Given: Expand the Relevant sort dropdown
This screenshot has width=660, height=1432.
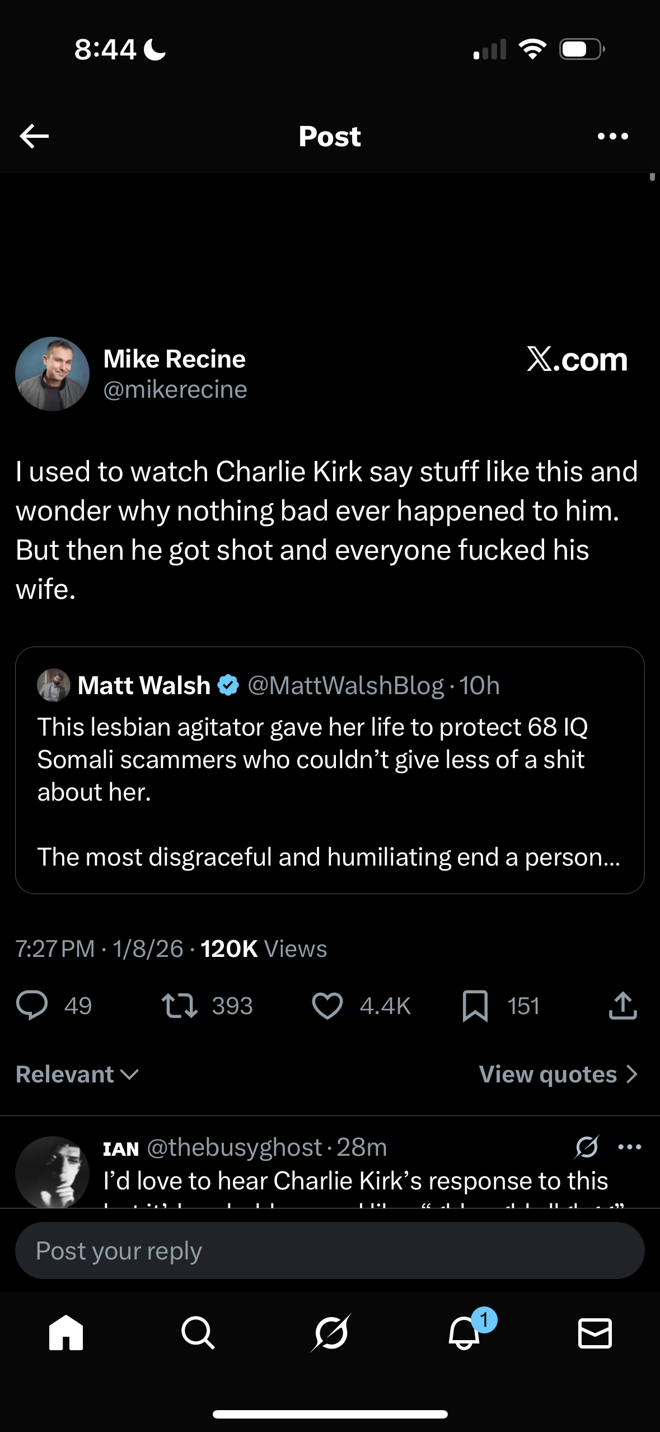Looking at the screenshot, I should (x=77, y=1074).
